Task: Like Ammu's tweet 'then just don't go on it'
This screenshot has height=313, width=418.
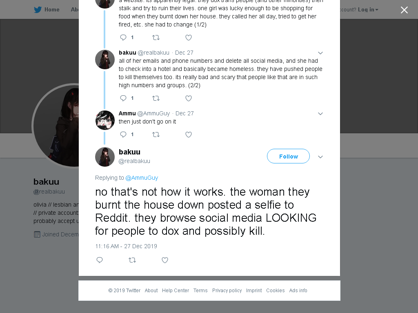Action: point(189,134)
